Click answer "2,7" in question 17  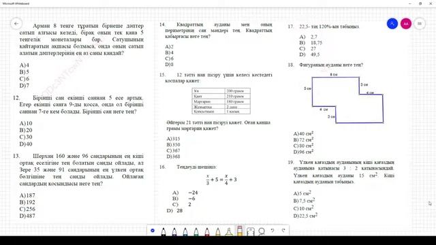314,37
